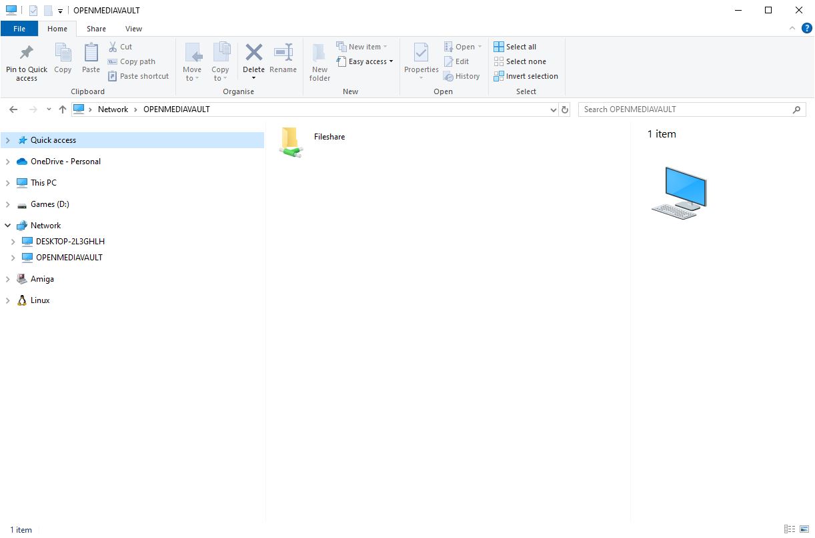Select Amiga in navigation pane

pos(42,279)
